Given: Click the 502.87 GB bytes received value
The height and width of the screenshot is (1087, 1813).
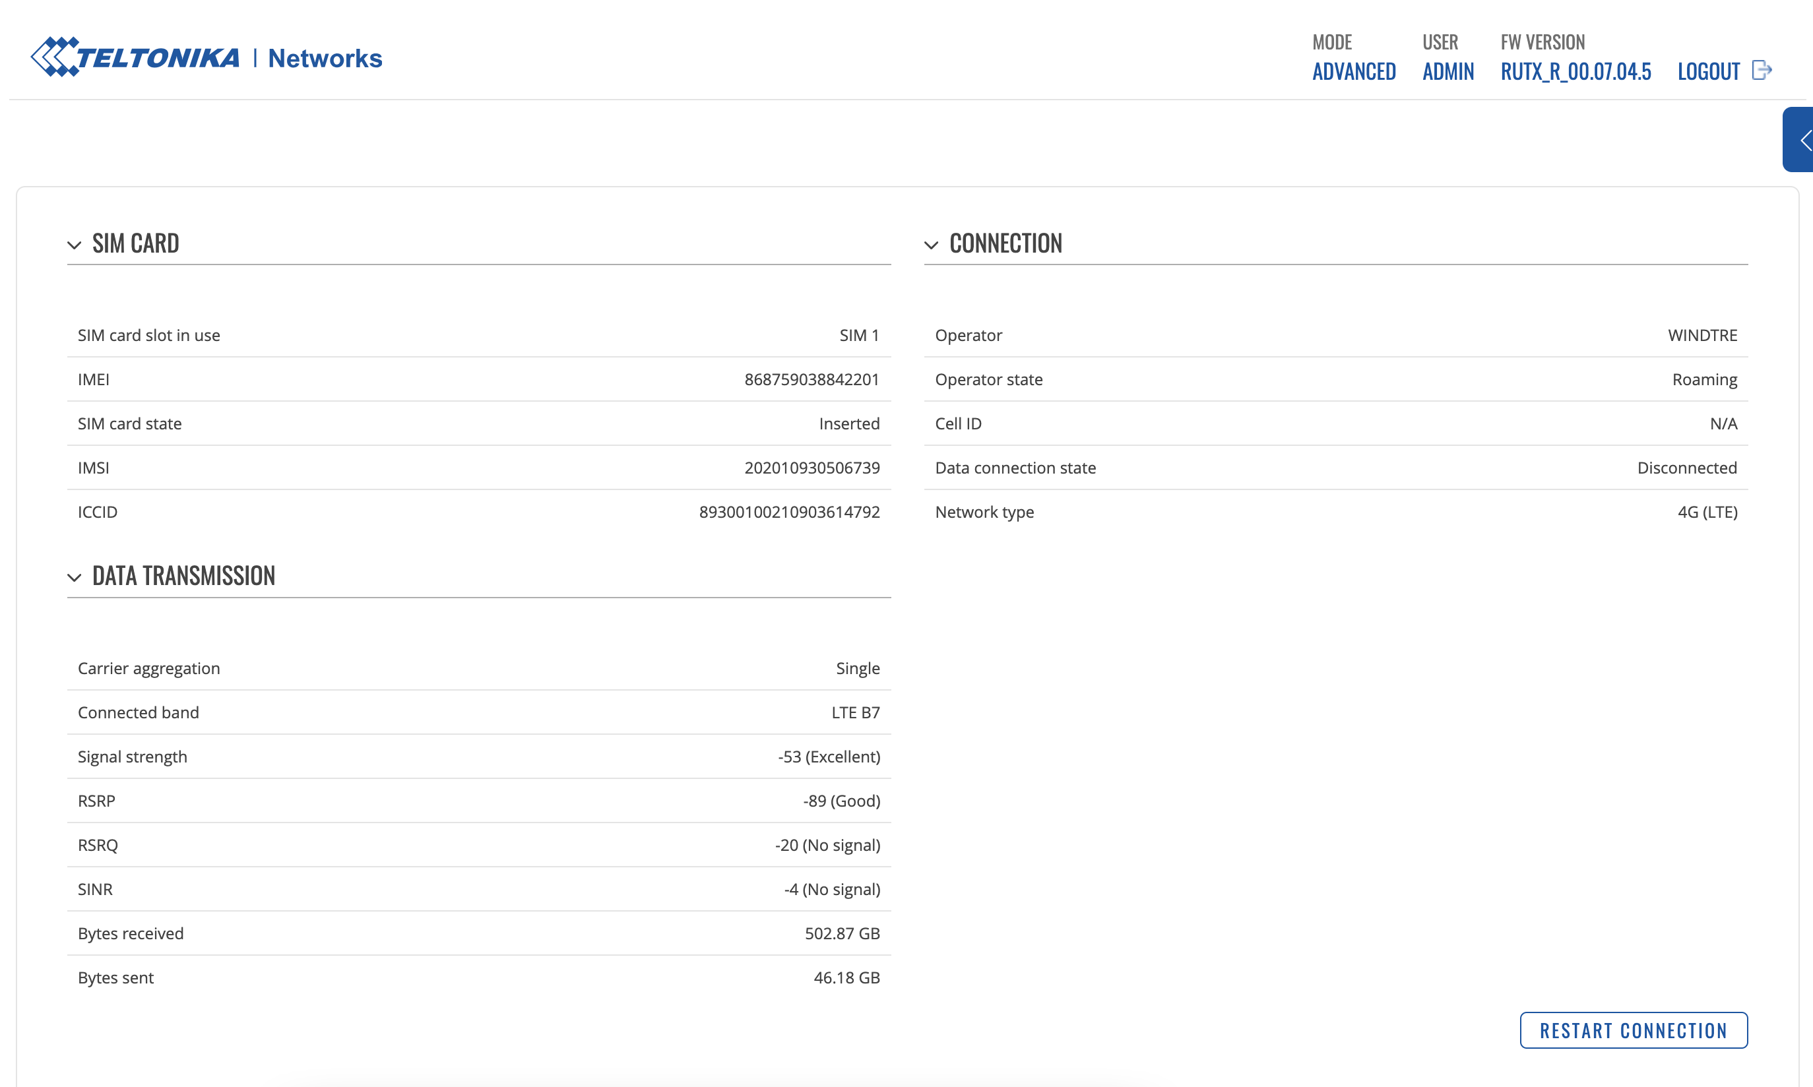Looking at the screenshot, I should pos(843,933).
